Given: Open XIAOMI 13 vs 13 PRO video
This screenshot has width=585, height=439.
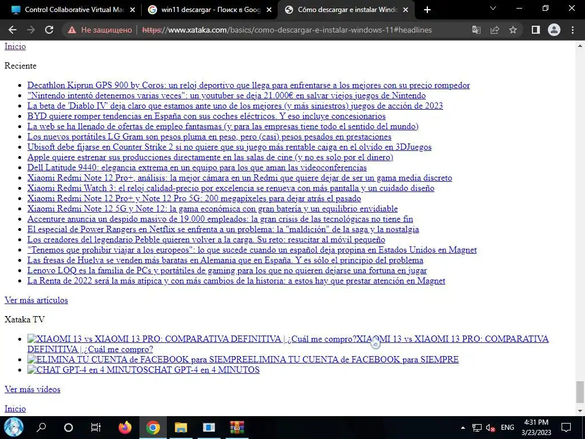Looking at the screenshot, I should pos(288,344).
